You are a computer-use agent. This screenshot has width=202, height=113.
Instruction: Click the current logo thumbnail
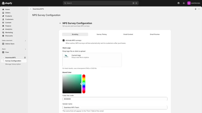click(x=66, y=56)
